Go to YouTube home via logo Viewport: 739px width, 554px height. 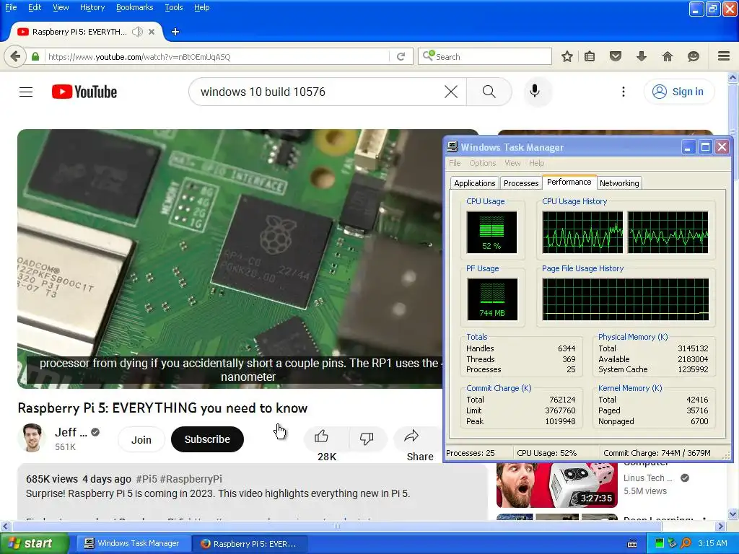[x=84, y=92]
